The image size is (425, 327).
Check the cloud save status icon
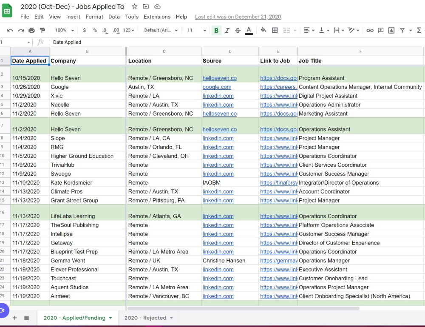[x=157, y=6]
